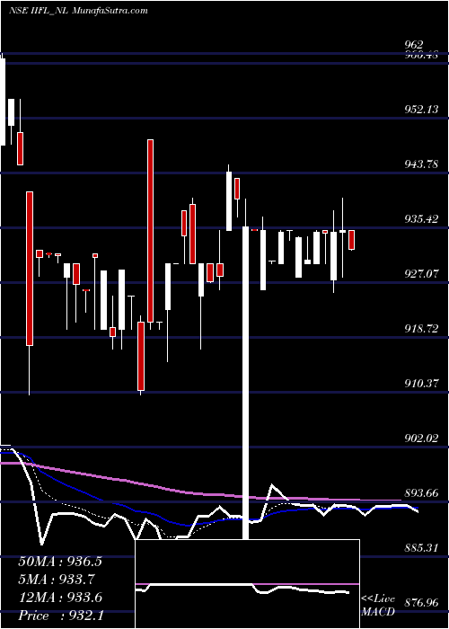Screen dimensions: 449x629
Task: Click the MACD inset panel chart
Action: click(x=247, y=584)
